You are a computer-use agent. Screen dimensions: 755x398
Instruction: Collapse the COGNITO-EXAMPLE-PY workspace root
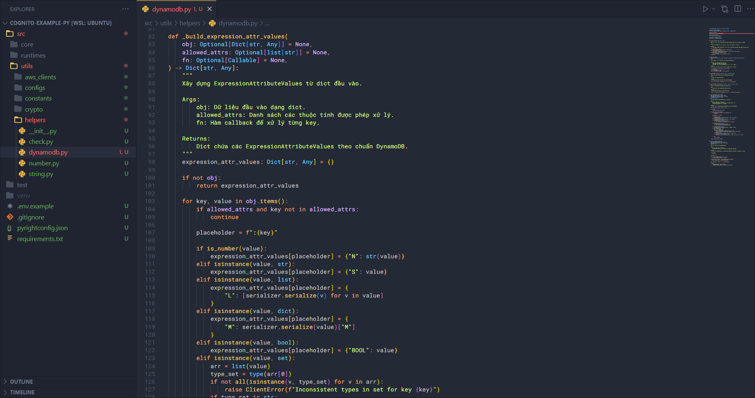5,23
